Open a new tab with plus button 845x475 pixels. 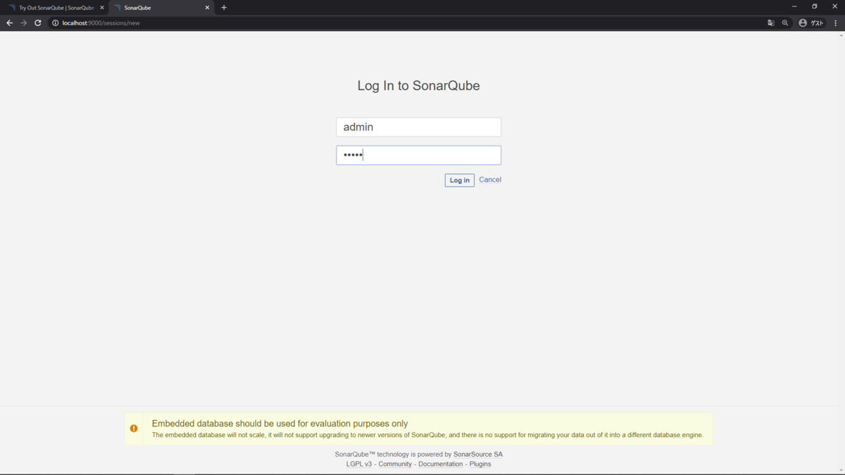pyautogui.click(x=224, y=8)
